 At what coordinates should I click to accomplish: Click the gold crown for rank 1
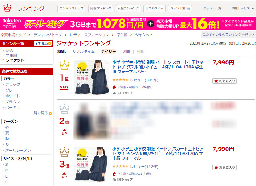tap(64, 65)
